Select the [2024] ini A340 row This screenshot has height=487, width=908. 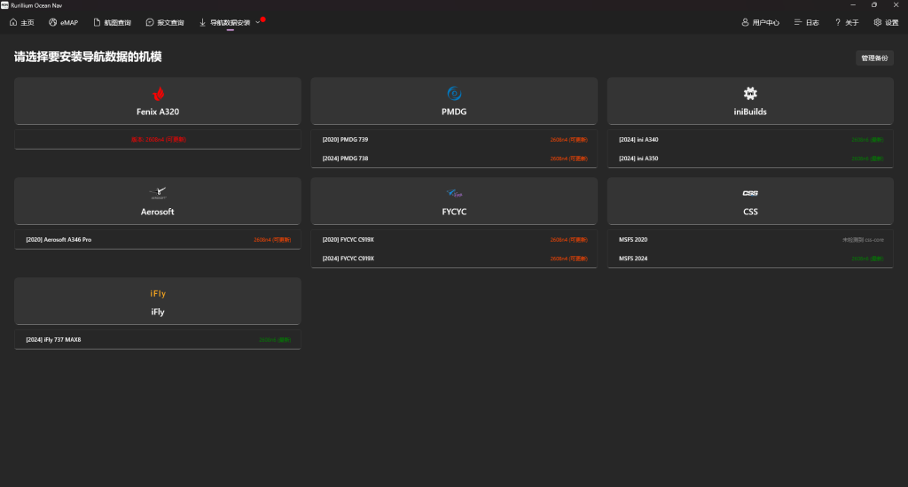pos(750,139)
